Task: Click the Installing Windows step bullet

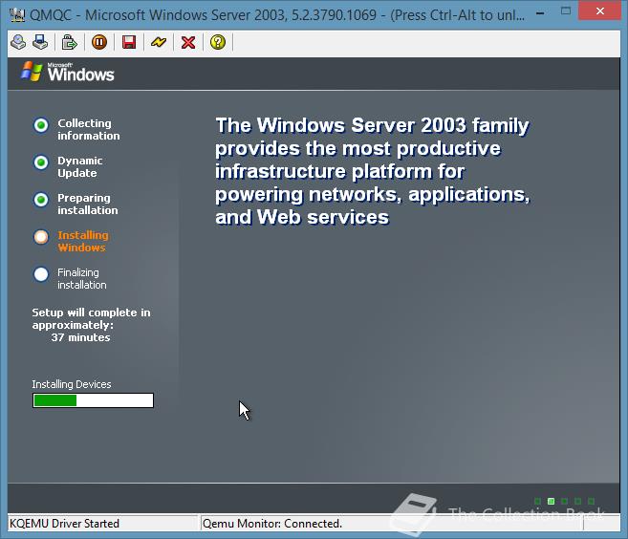Action: click(x=41, y=237)
